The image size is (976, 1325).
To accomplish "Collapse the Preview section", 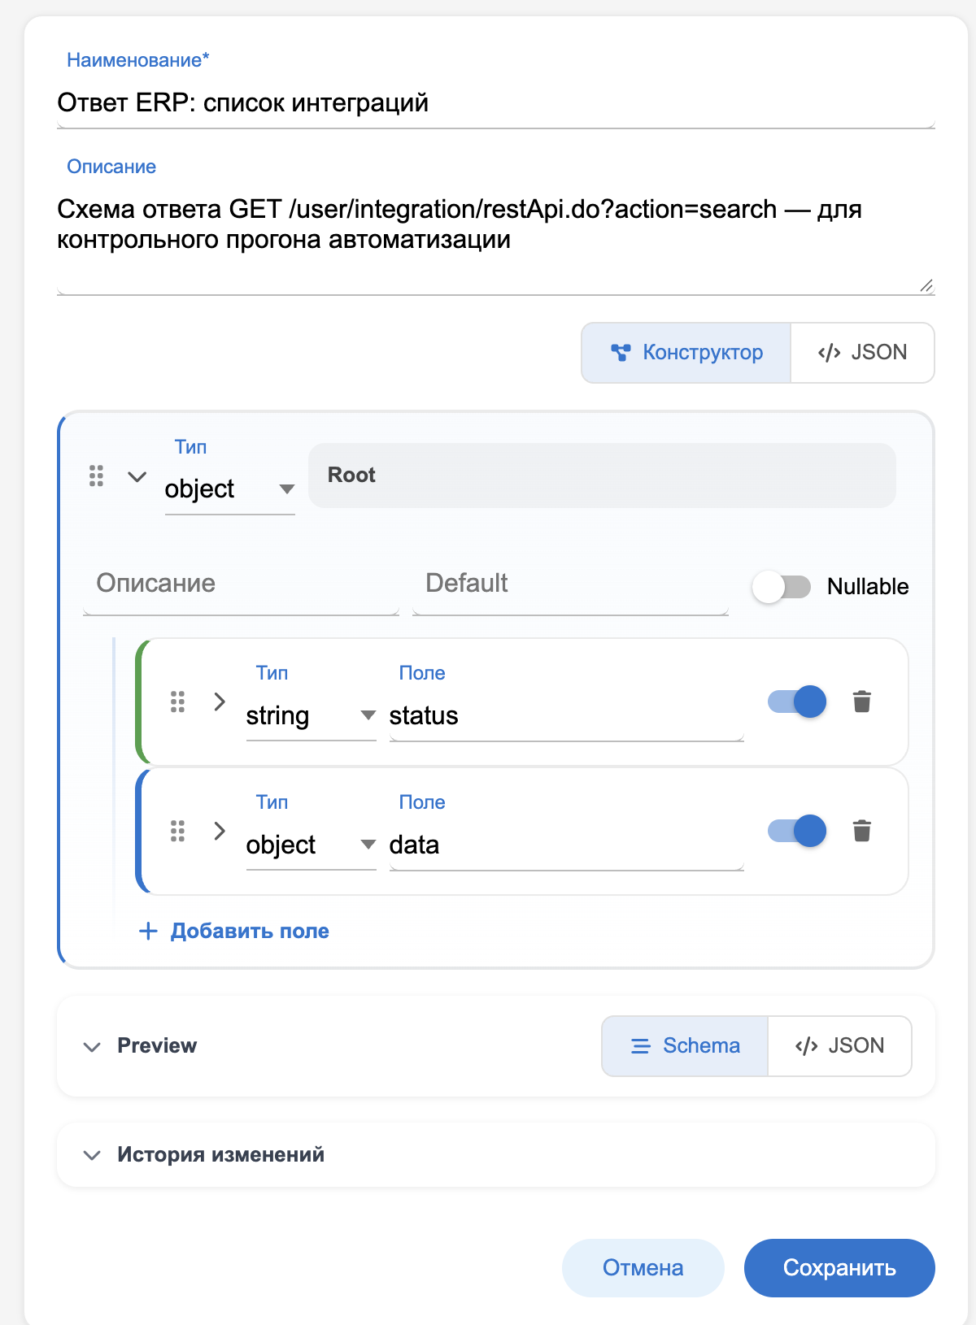I will click(x=92, y=1046).
